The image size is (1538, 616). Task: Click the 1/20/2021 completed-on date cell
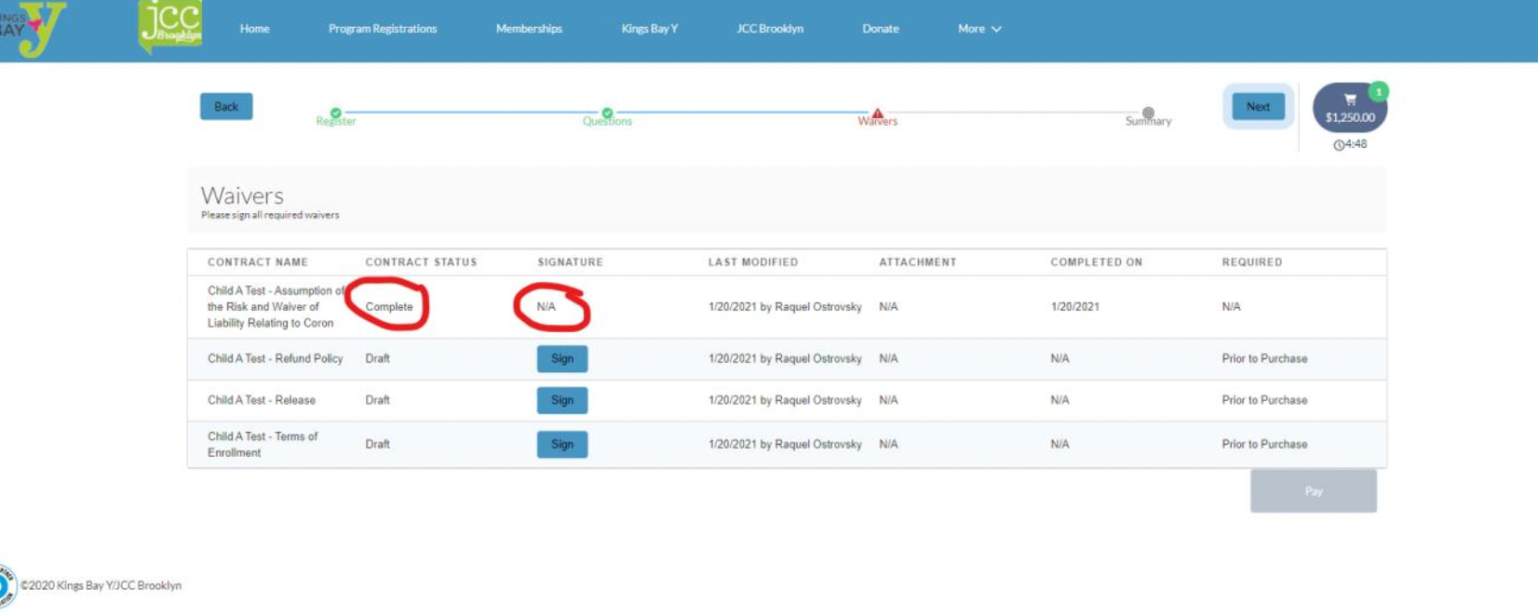coord(1074,307)
